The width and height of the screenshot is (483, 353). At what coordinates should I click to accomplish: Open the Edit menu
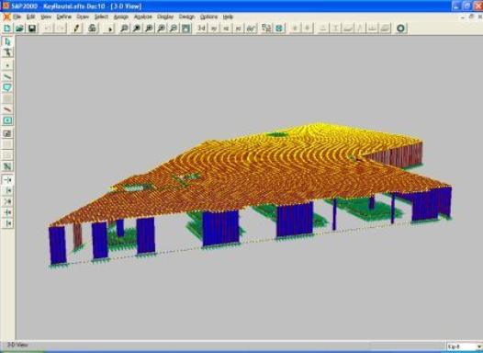coord(30,17)
